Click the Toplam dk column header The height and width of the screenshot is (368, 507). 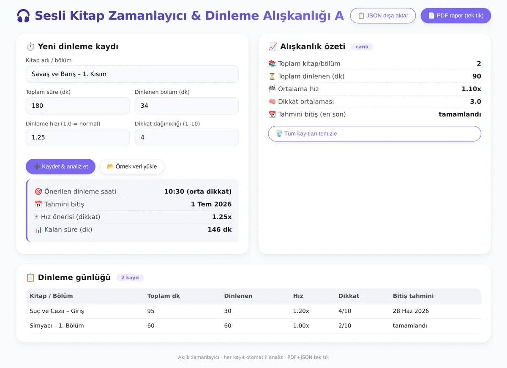(x=164, y=296)
